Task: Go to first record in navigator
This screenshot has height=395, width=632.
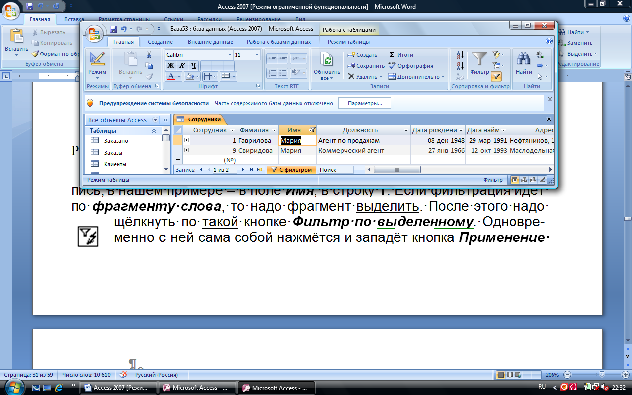Action: (200, 170)
